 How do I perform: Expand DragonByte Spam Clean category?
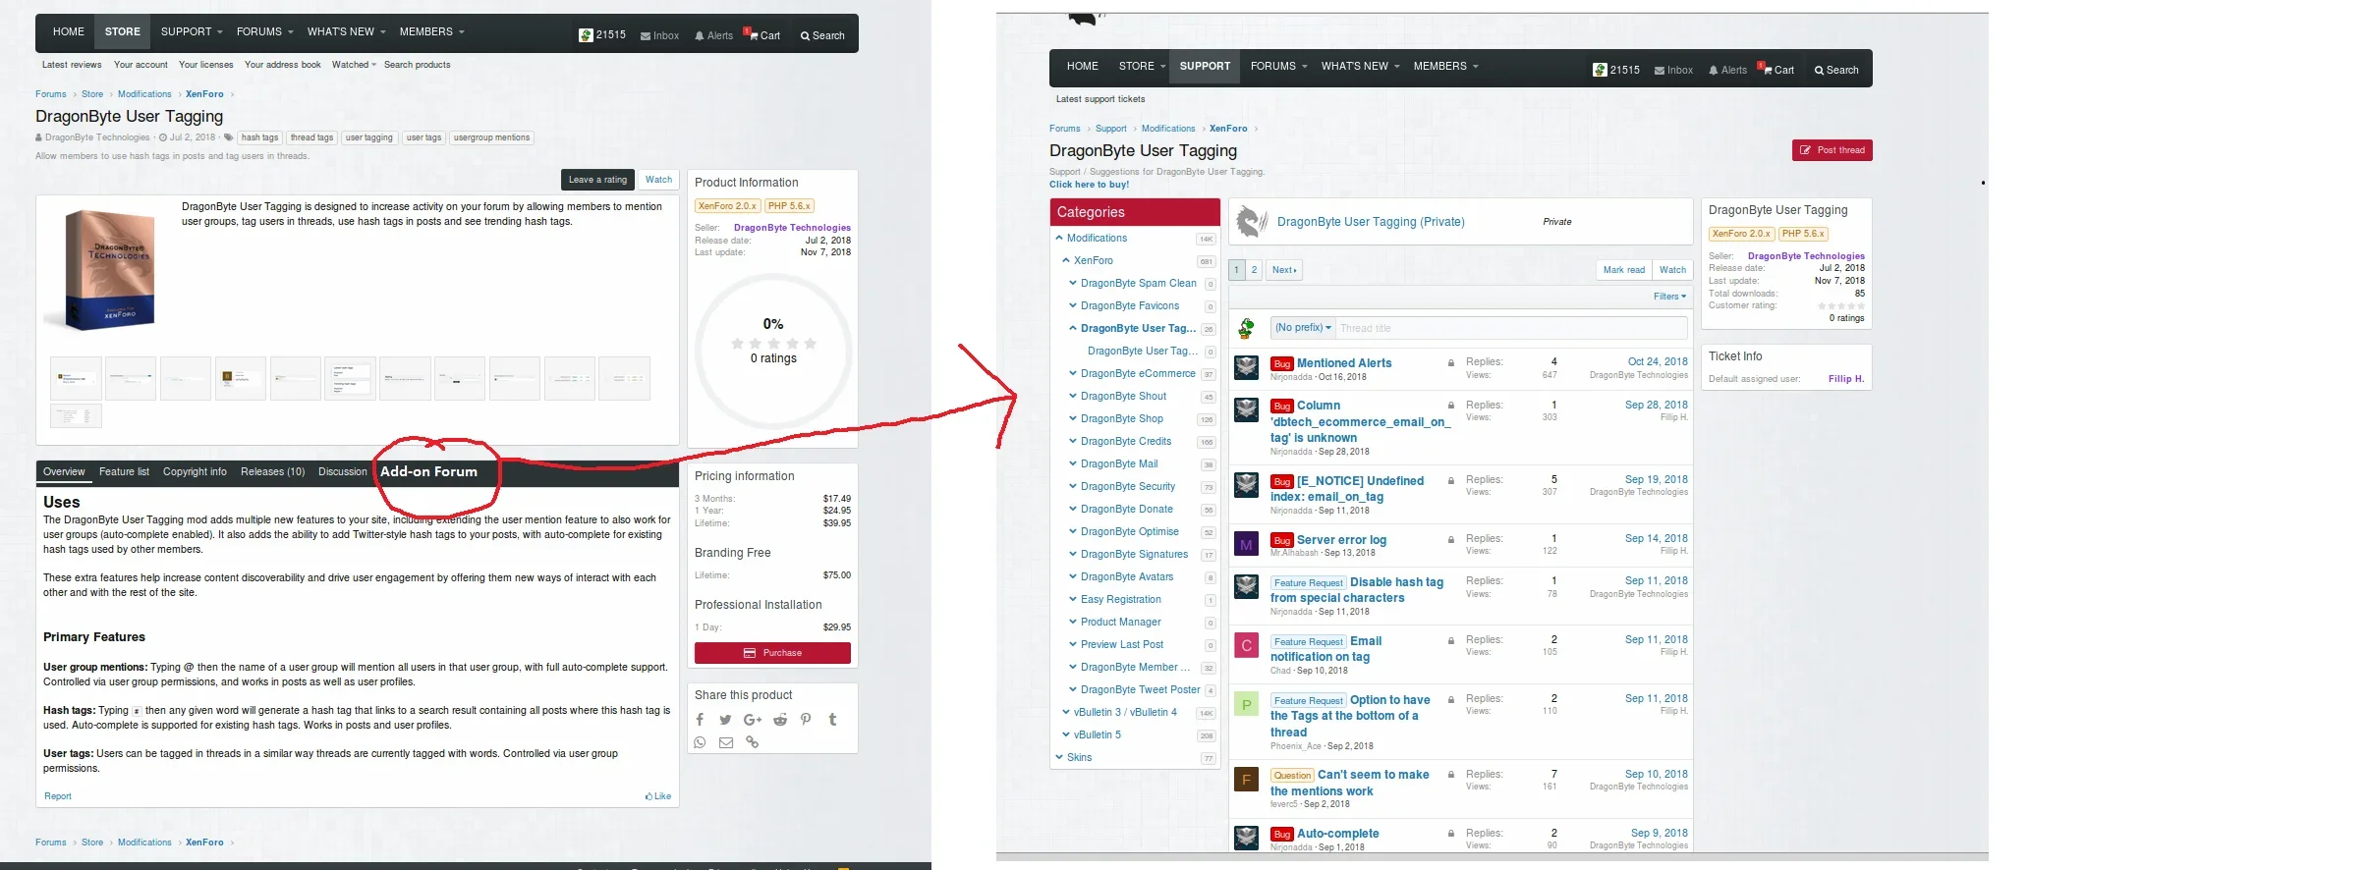pyautogui.click(x=1073, y=283)
